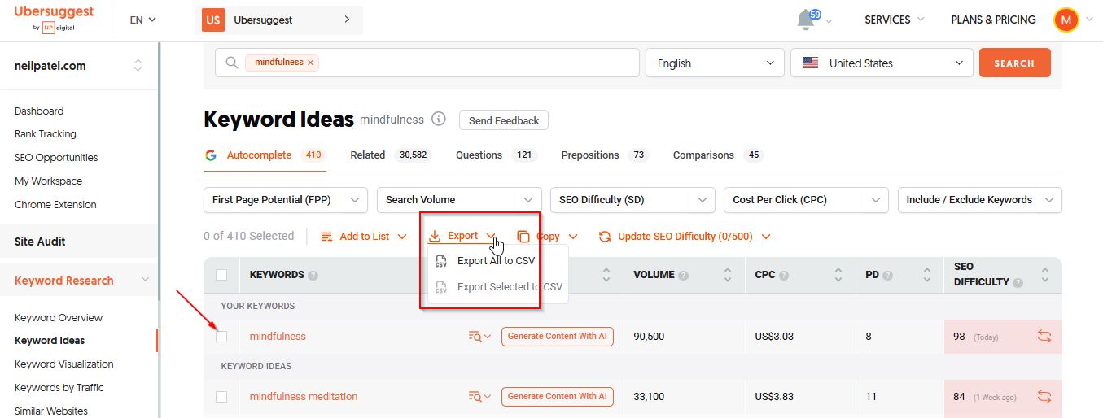Open Keyword Overview in sidebar

[59, 317]
